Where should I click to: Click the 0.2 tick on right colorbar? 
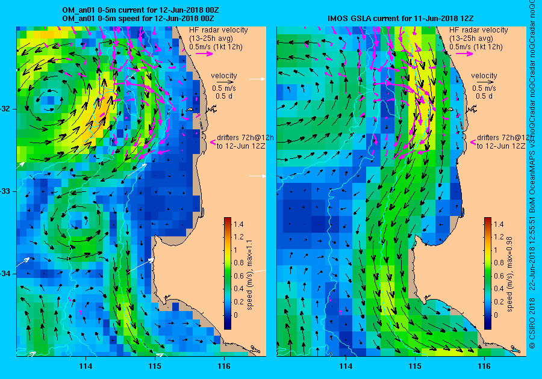pos(499,301)
